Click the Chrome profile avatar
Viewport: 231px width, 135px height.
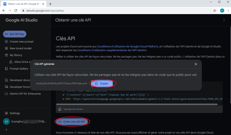[x=222, y=11]
